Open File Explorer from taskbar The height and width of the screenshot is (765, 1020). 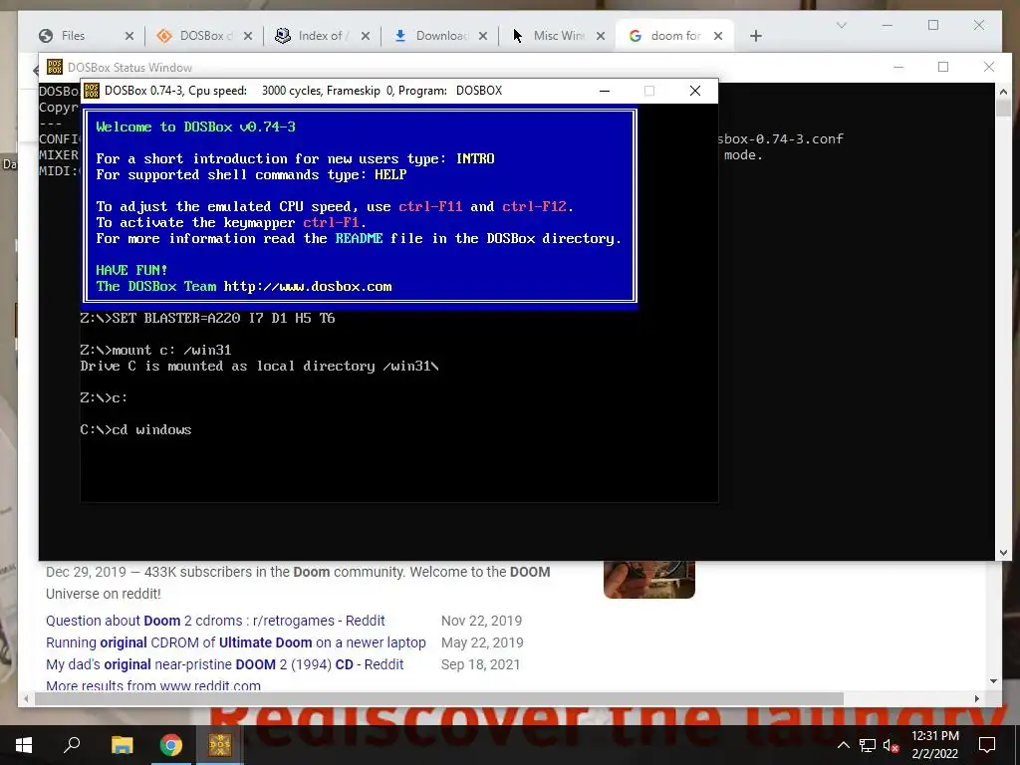(122, 745)
